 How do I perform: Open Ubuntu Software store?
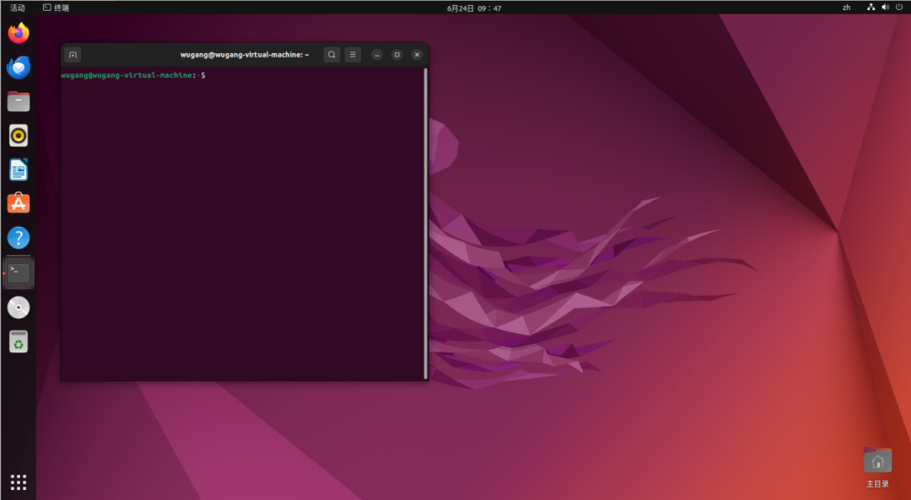(19, 204)
